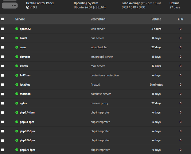The image size is (191, 154).
Task: Check the php8.3-fpm row checkbox
Action: pyautogui.click(x=2, y=140)
